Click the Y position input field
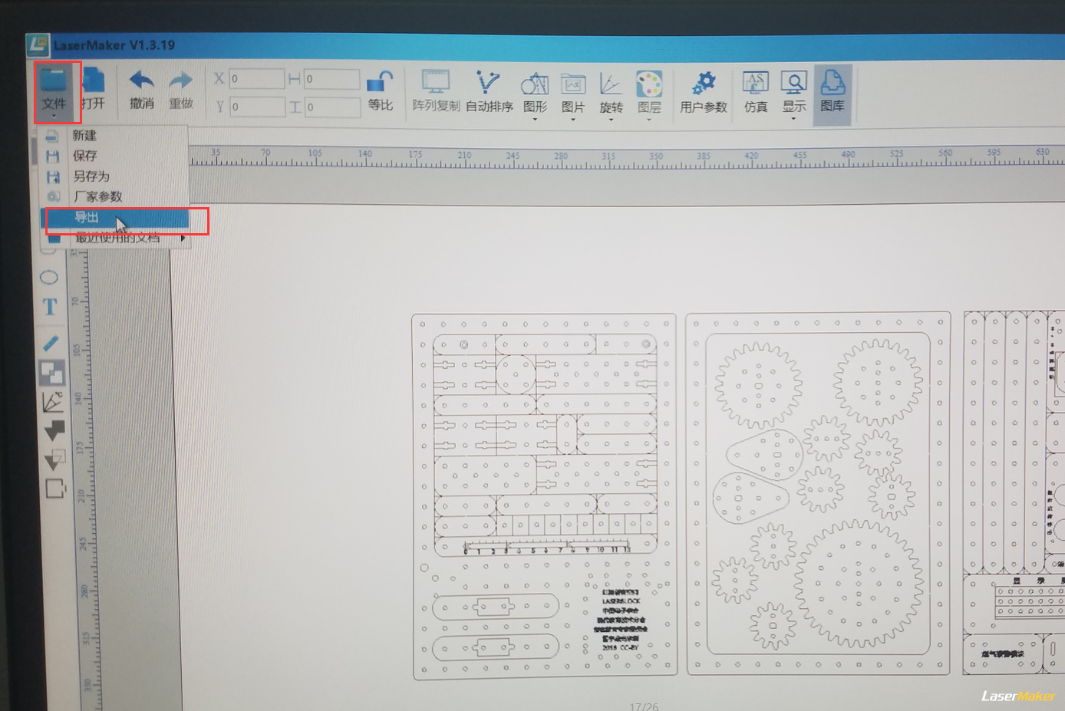The height and width of the screenshot is (711, 1065). (x=258, y=107)
